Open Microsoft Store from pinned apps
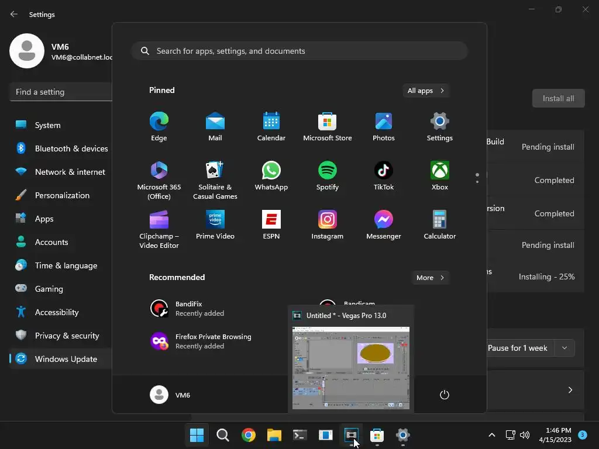Image resolution: width=599 pixels, height=449 pixels. [328, 127]
